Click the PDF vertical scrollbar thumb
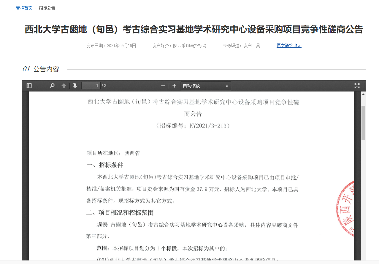This screenshot has width=379, height=264. click(x=363, y=123)
